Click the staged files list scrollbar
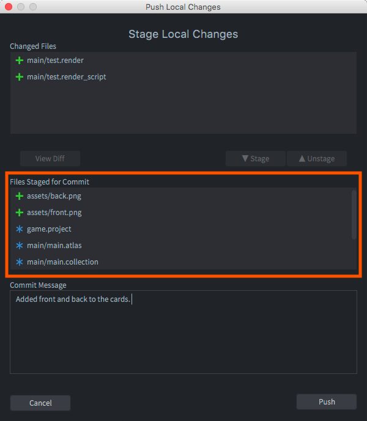367x421 pixels. click(354, 215)
